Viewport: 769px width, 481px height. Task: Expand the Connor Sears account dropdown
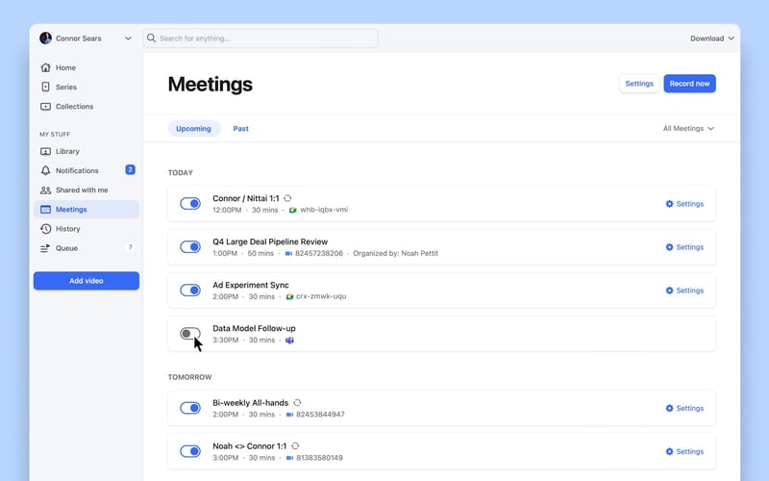coord(128,38)
